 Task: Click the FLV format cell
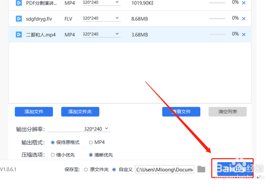tap(69, 19)
